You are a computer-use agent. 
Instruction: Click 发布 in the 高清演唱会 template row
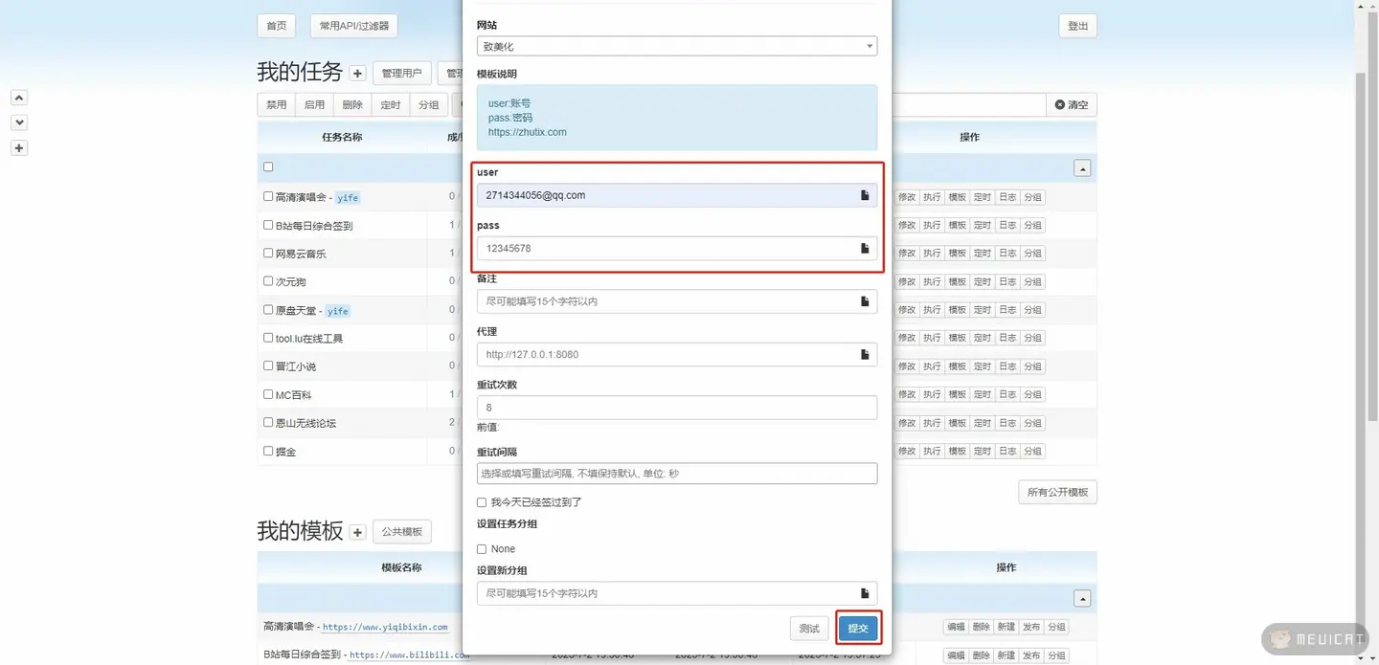point(1031,627)
